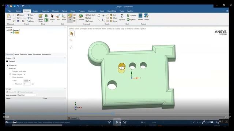Expand the Select tool dropdown arrow
234x131 pixels.
click(x=52, y=22)
